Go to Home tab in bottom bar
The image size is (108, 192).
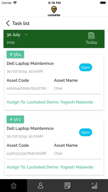13,185
